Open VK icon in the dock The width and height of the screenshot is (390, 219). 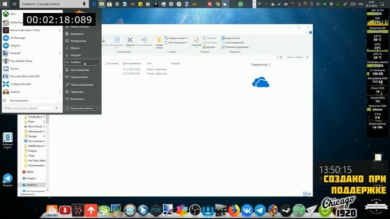pos(247,210)
